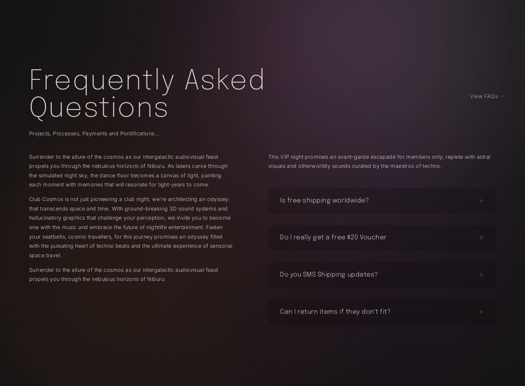Open the View FAQs link
This screenshot has height=386, width=525.
pyautogui.click(x=484, y=96)
